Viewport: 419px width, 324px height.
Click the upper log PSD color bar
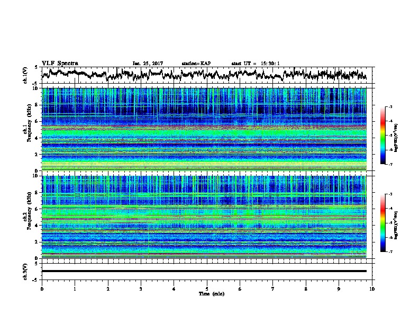point(382,136)
